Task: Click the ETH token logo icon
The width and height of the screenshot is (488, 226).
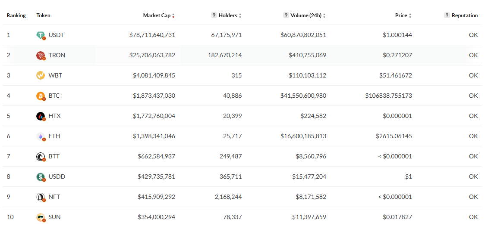Action: coord(41,136)
